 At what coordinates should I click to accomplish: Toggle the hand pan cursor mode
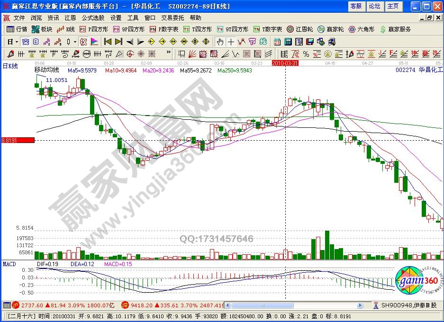click(220, 42)
